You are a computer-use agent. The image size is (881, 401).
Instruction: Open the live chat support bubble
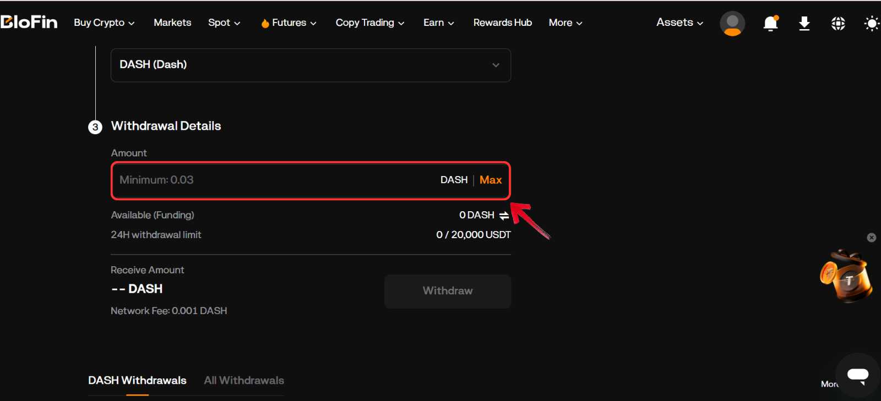coord(857,376)
